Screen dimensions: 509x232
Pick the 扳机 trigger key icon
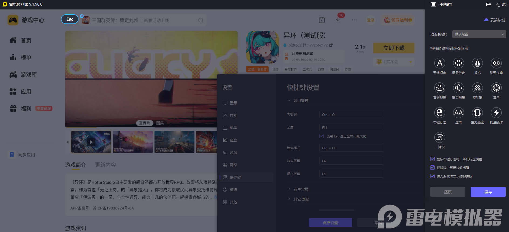coord(477,63)
